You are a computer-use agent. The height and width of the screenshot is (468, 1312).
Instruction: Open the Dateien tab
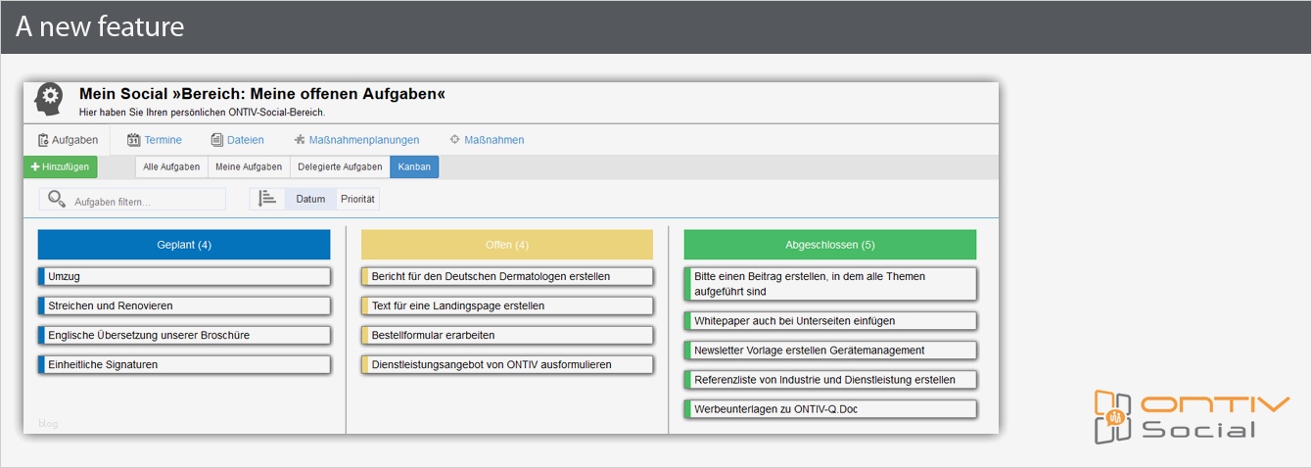237,140
